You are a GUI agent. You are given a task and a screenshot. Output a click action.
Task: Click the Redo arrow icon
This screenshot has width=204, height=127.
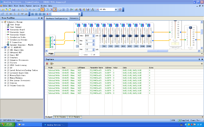point(34,9)
